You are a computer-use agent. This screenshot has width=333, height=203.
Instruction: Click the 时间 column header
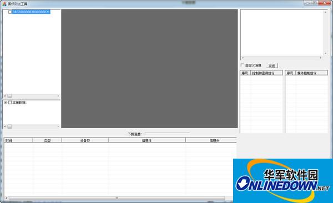click(x=18, y=140)
